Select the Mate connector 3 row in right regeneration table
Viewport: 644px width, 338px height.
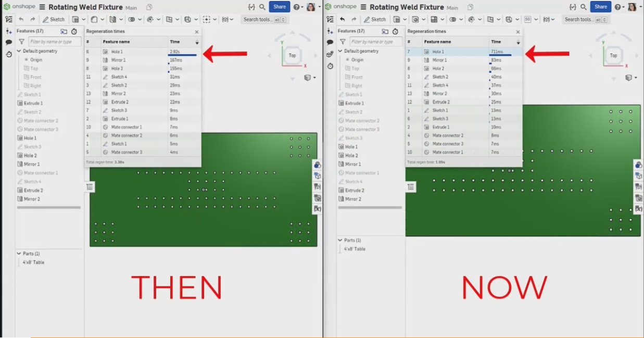point(464,144)
